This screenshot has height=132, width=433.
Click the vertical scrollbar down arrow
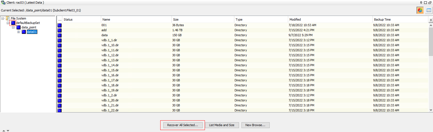pyautogui.click(x=430, y=110)
